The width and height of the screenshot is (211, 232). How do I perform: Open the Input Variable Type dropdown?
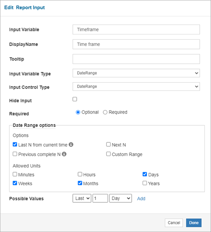[136, 73]
